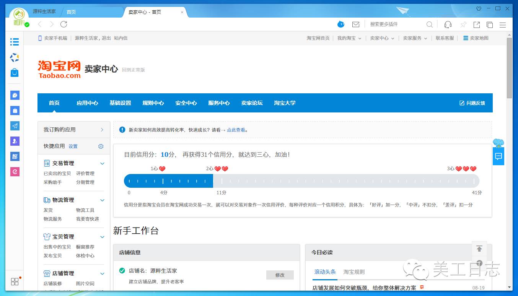Switch to the 安全中心 tab

(186, 103)
